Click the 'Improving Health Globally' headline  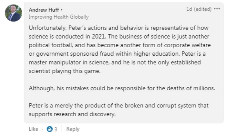58,17
